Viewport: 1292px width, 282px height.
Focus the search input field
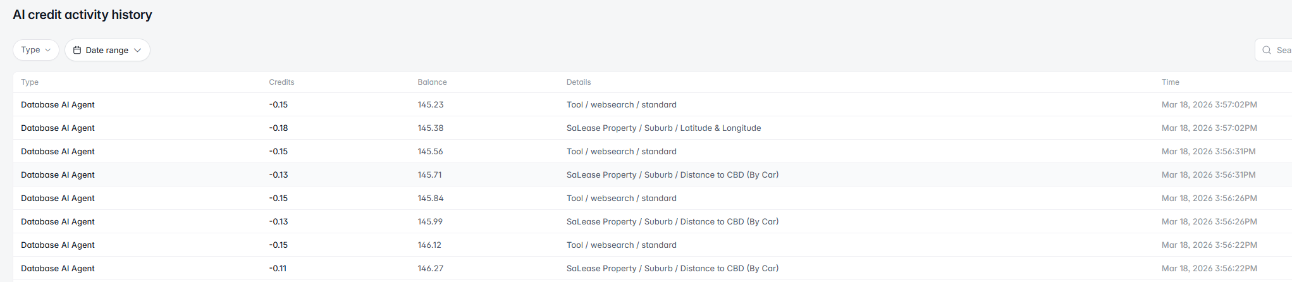point(1283,50)
